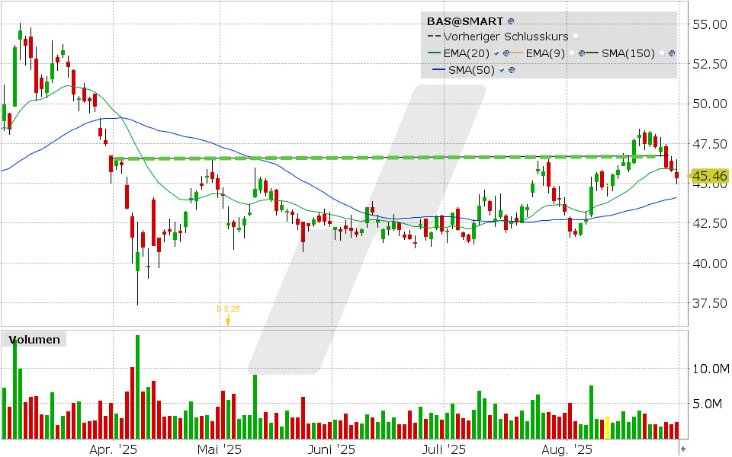Click the SMA(150) legend label
The width and height of the screenshot is (732, 457).
[628, 53]
